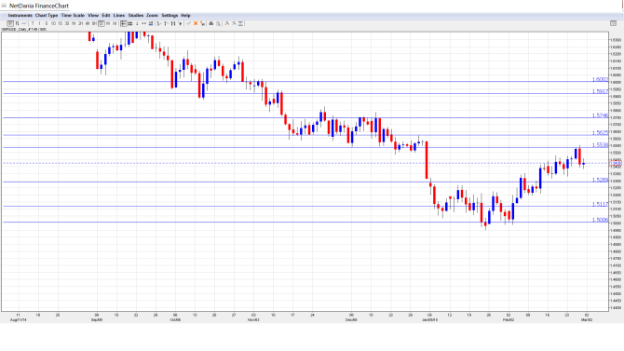Click the NetDania FinanceChart window title
The image size is (624, 351).
[39, 6]
